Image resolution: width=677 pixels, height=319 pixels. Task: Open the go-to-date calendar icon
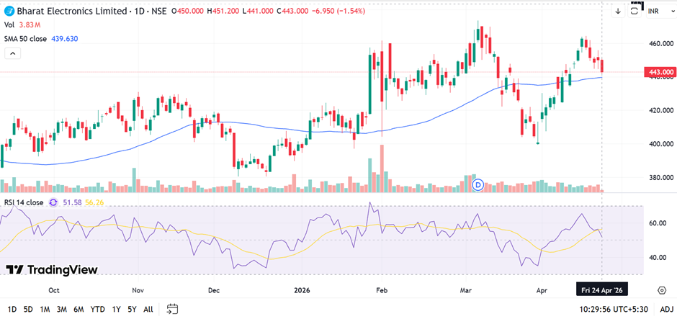(x=172, y=309)
